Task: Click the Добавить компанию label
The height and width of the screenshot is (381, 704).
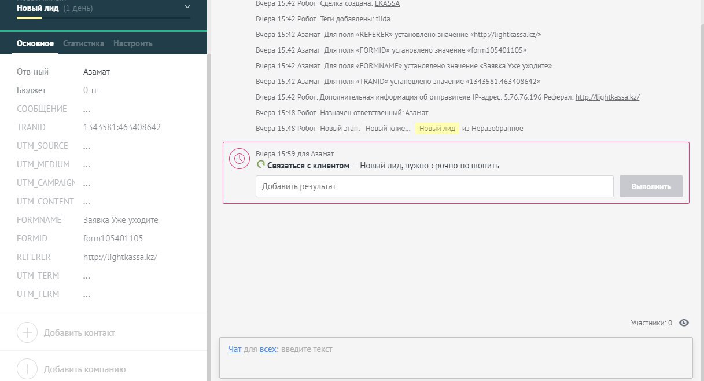Action: [84, 369]
